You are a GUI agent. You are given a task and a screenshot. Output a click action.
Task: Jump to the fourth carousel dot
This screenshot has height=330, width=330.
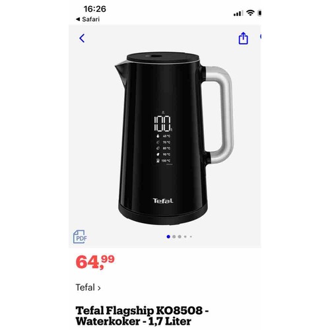click(x=185, y=237)
